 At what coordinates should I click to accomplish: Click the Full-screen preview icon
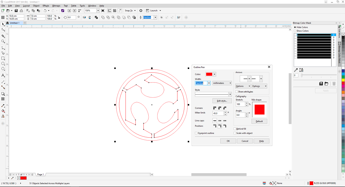[x=103, y=11]
